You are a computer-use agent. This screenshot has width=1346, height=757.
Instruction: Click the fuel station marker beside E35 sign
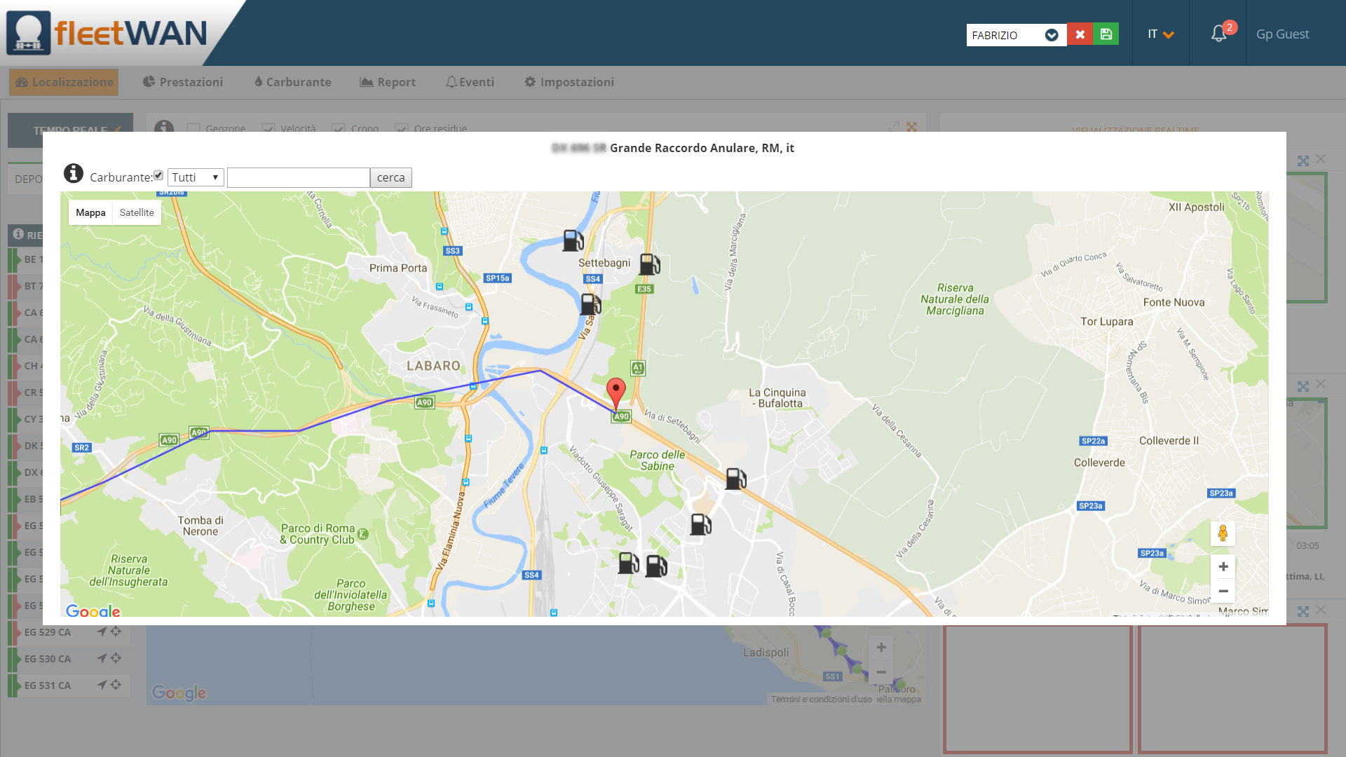coord(650,264)
